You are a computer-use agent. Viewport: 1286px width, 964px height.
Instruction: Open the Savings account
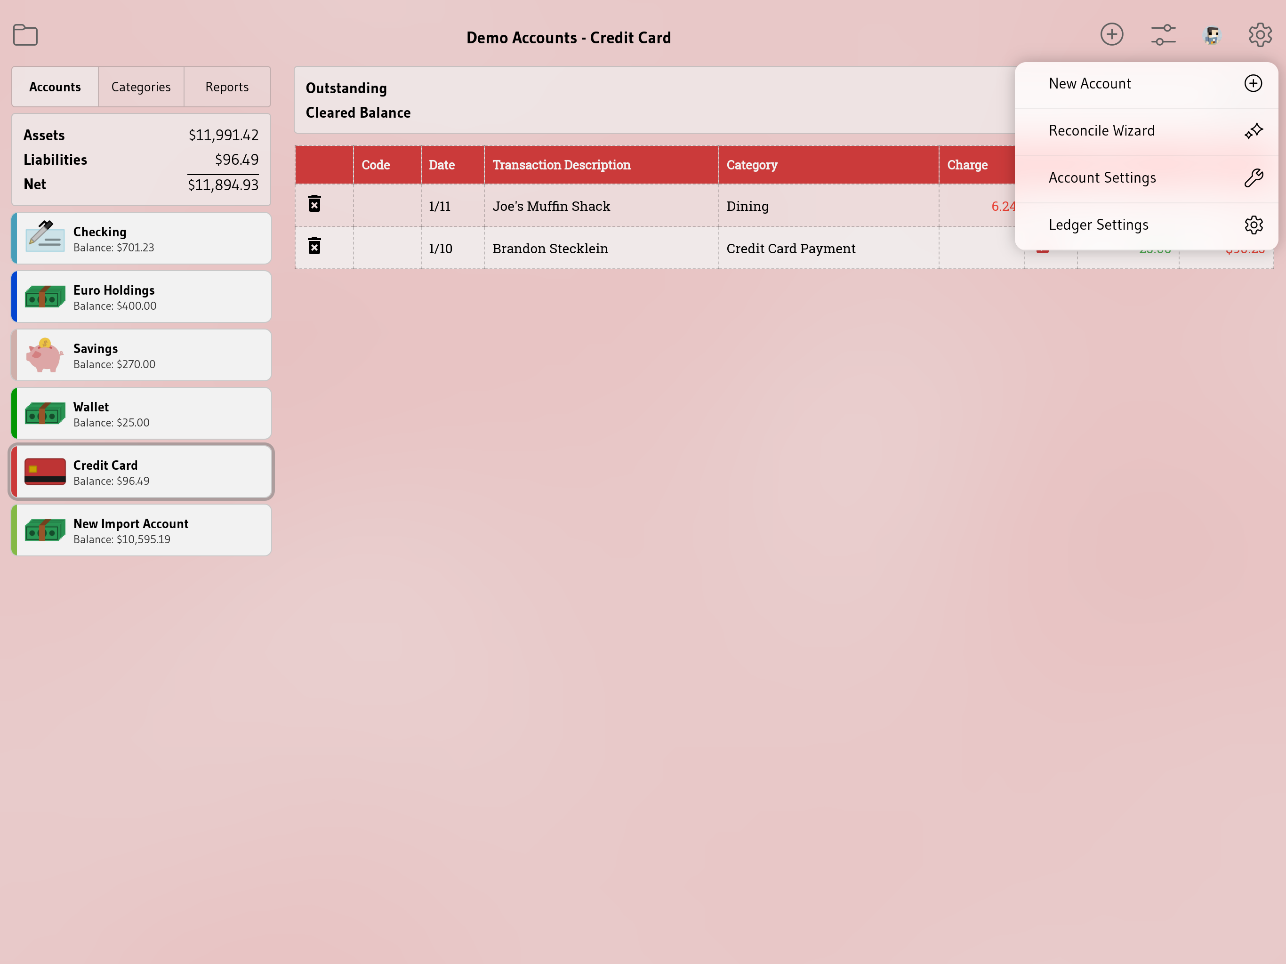point(141,356)
